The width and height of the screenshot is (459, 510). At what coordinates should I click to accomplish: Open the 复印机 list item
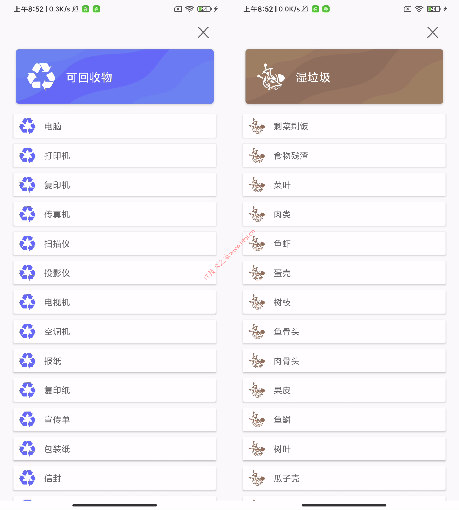[115, 185]
